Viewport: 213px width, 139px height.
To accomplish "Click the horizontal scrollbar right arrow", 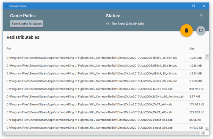I will [x=203, y=133].
